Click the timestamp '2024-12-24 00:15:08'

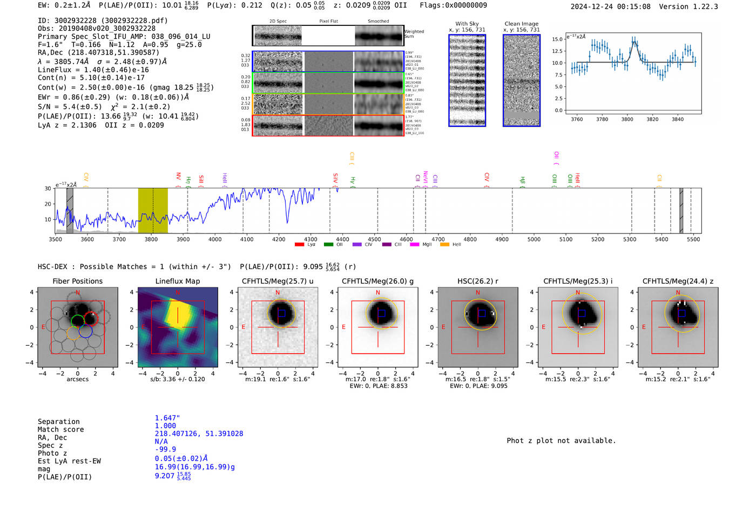pos(611,6)
